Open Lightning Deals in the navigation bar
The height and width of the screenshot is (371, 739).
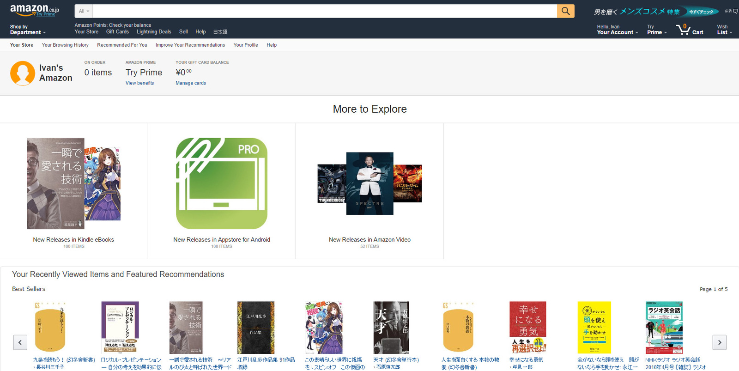point(154,32)
